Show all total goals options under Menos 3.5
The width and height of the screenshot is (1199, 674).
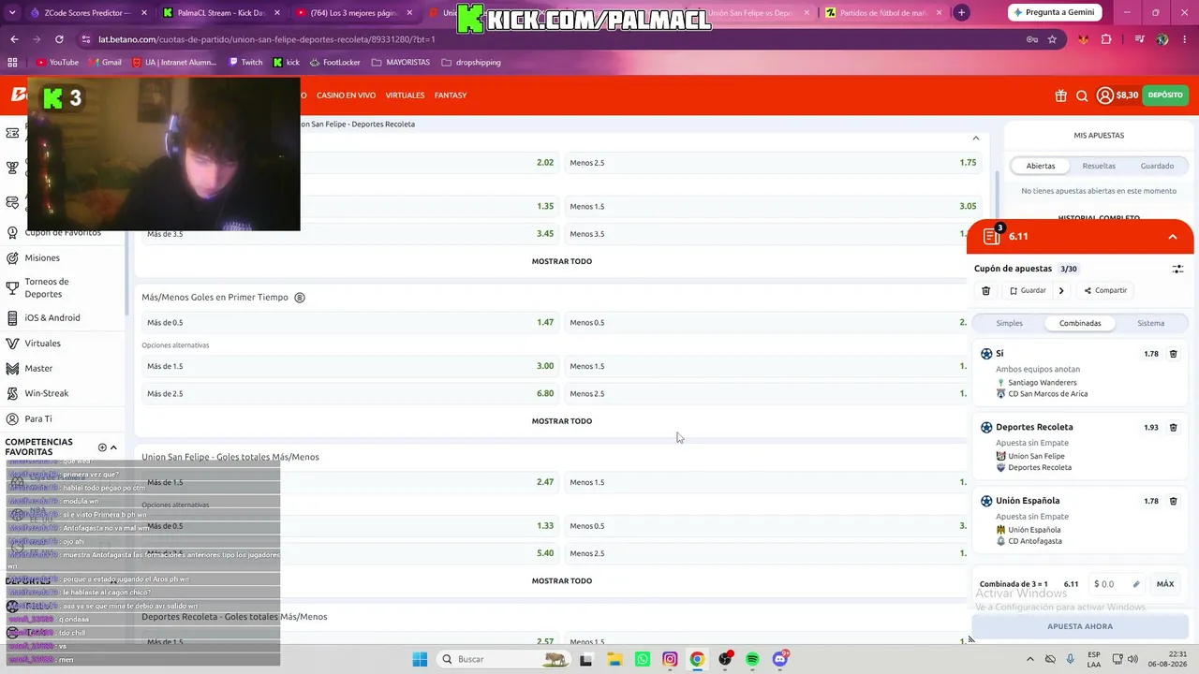[562, 261]
